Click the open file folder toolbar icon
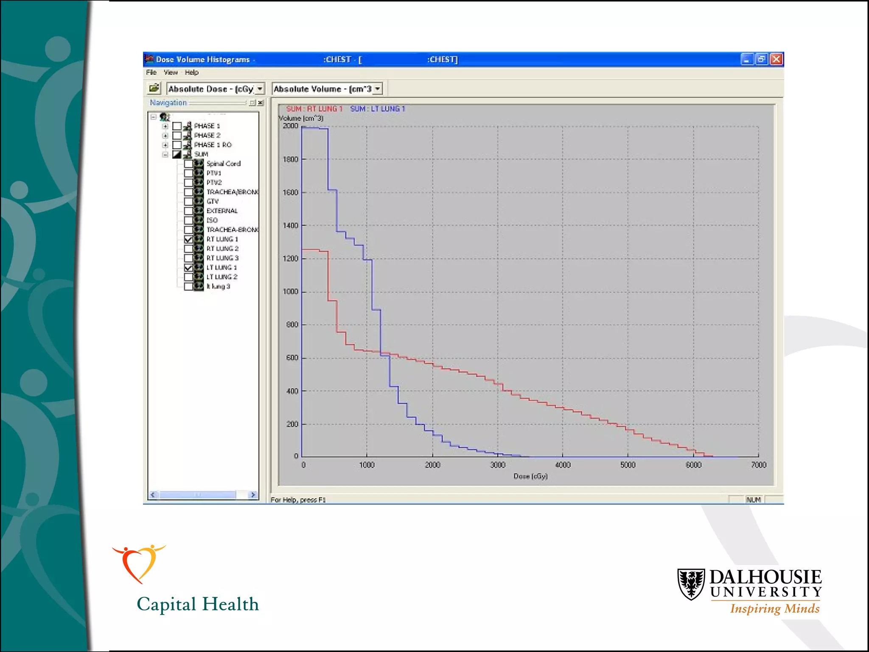 pyautogui.click(x=154, y=88)
